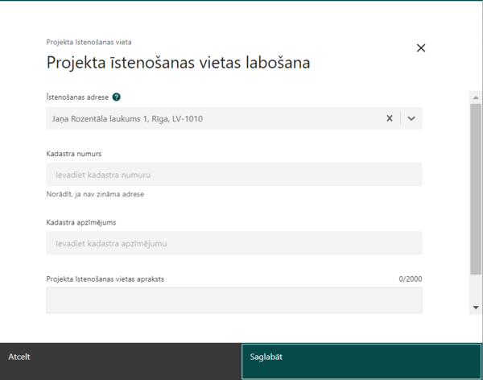Expand the address dropdown chevron
The height and width of the screenshot is (380, 483).
(411, 118)
